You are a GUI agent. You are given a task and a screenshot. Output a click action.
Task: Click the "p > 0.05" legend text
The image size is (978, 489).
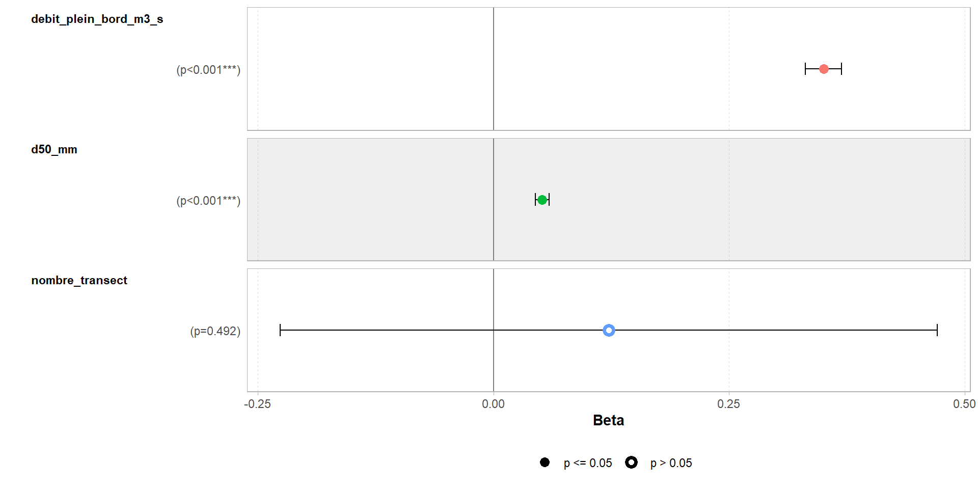click(671, 463)
